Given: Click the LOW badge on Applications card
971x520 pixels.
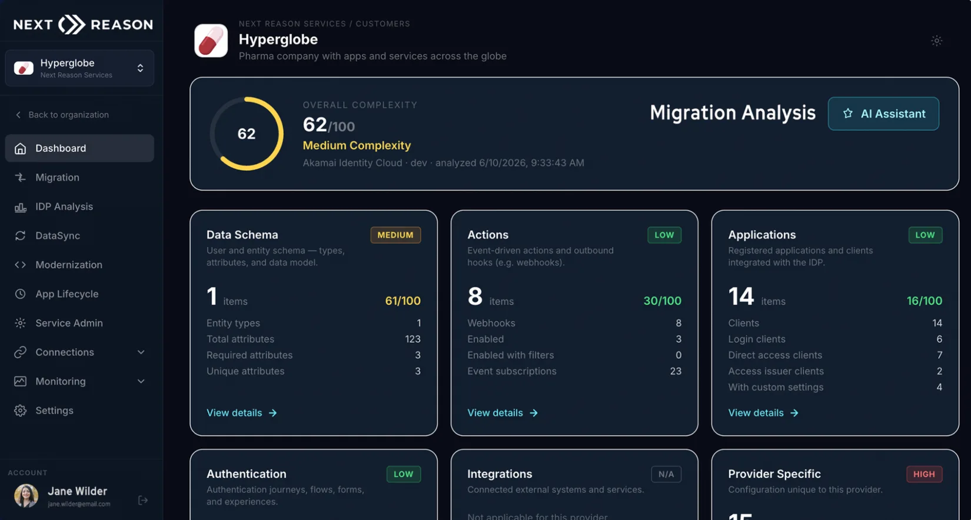Looking at the screenshot, I should coord(925,235).
